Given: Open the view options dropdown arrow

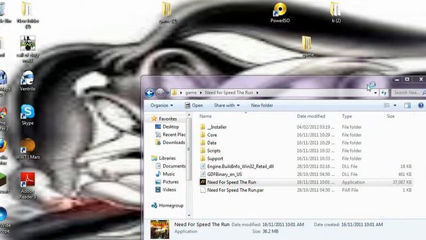Looking at the screenshot, I should tap(395, 105).
